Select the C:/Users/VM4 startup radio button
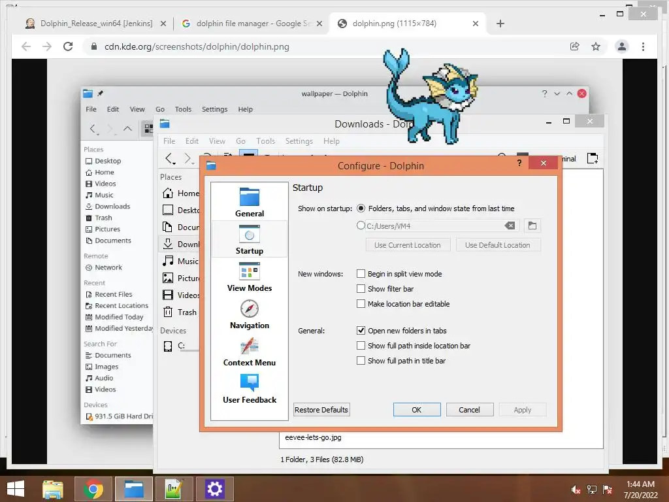 coord(361,225)
